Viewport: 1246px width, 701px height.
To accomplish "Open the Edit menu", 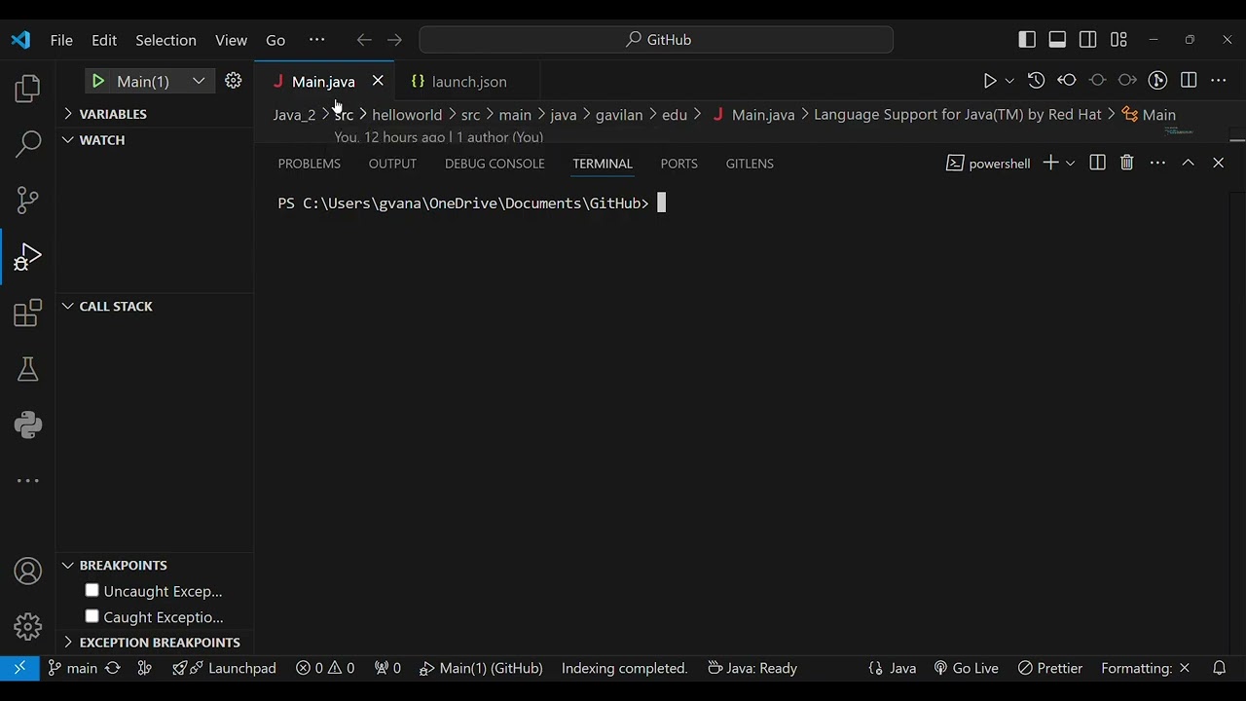I will click(104, 40).
